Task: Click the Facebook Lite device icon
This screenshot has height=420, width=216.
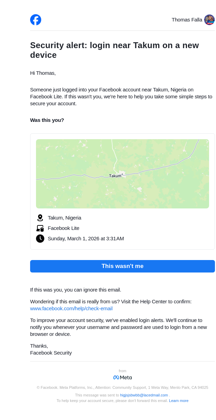Action: click(40, 228)
